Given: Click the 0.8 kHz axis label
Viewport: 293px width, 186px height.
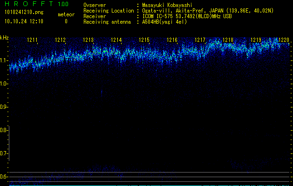Looking at the screenshot, I should (x=4, y=130).
